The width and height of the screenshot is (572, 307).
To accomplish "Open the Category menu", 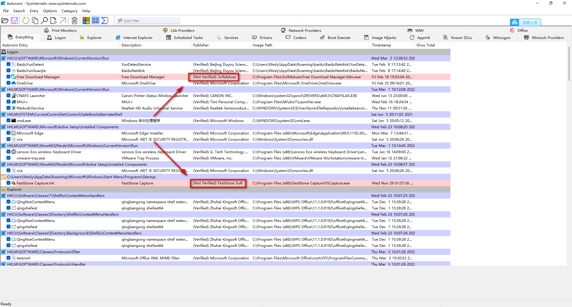I will tap(69, 11).
